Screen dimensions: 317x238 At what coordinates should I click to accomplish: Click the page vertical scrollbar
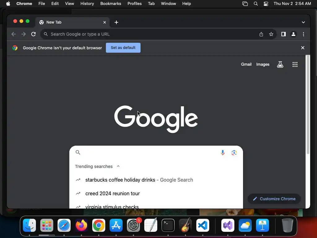point(308,105)
